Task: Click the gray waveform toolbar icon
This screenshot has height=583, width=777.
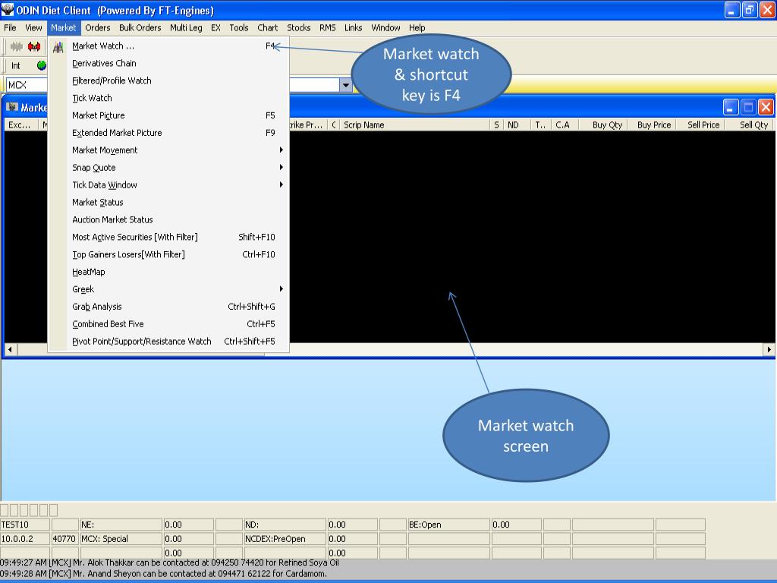Action: coord(17,46)
